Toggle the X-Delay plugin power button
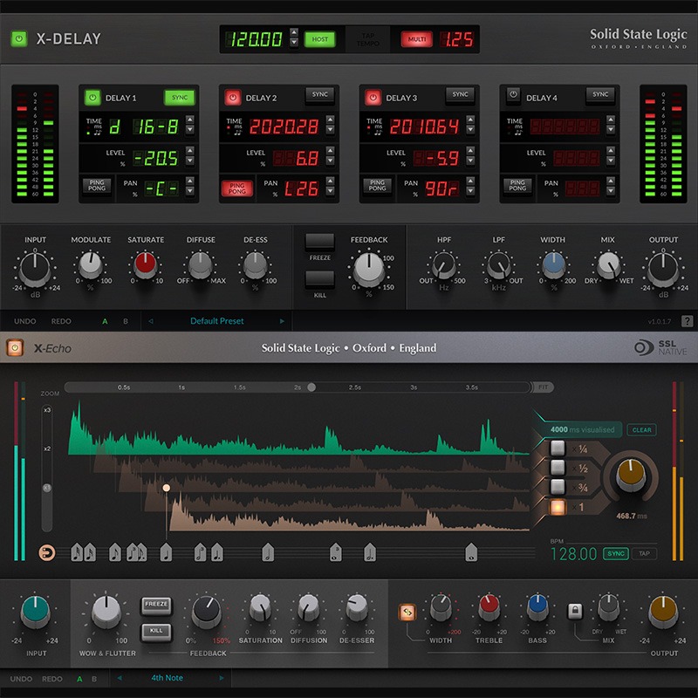 click(18, 38)
